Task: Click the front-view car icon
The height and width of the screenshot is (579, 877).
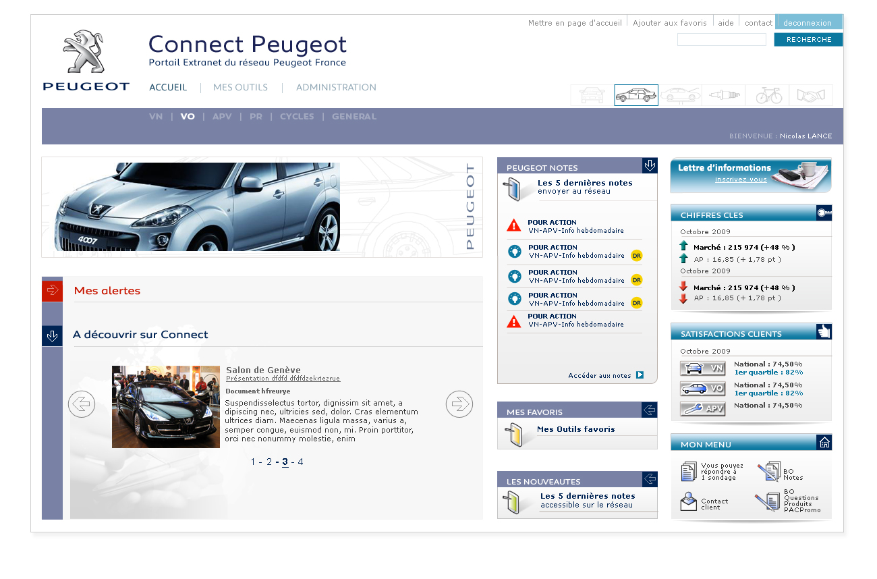Action: [592, 95]
